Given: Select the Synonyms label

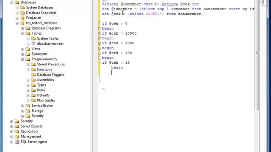Looking at the screenshot, I should (39, 54).
